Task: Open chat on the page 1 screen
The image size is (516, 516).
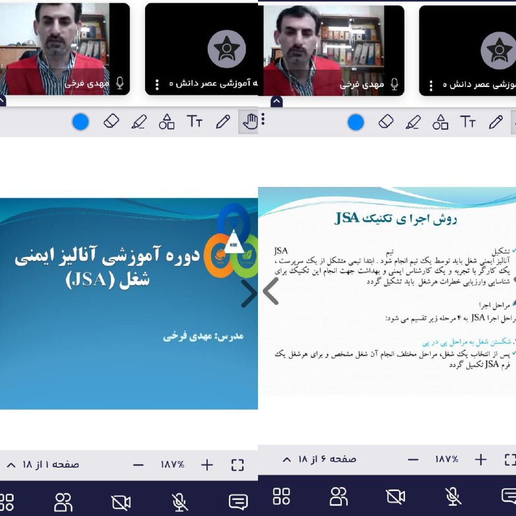Action: coord(238,501)
